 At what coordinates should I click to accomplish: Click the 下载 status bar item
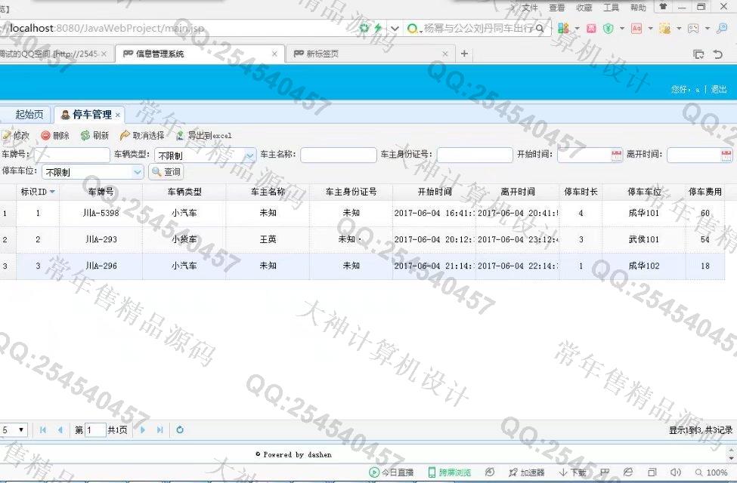[572, 472]
